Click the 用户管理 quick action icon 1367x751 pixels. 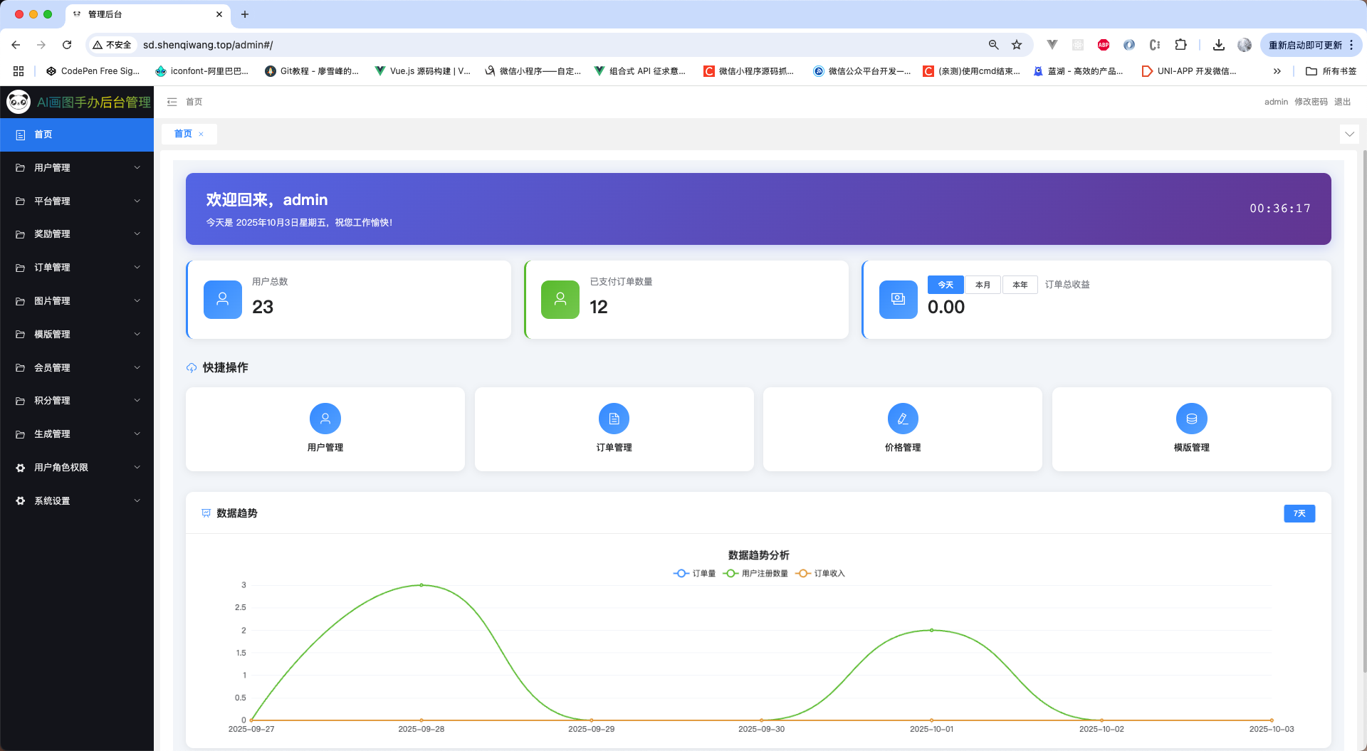pyautogui.click(x=325, y=419)
